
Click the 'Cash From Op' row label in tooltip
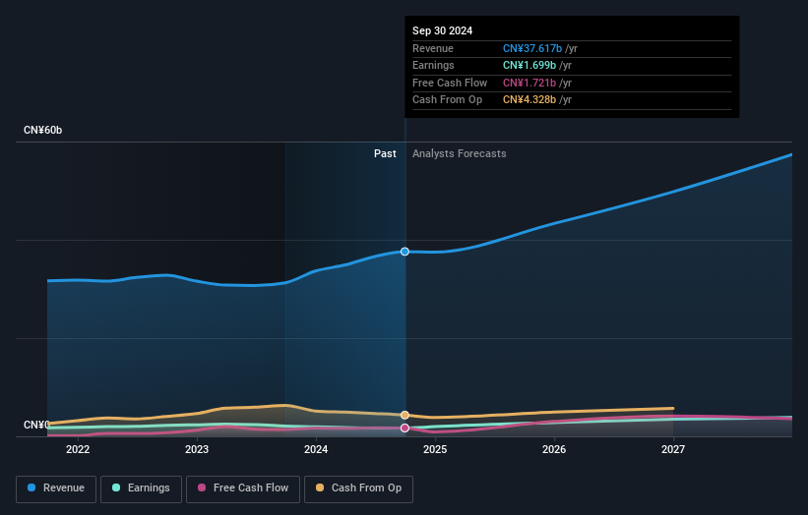tap(447, 100)
